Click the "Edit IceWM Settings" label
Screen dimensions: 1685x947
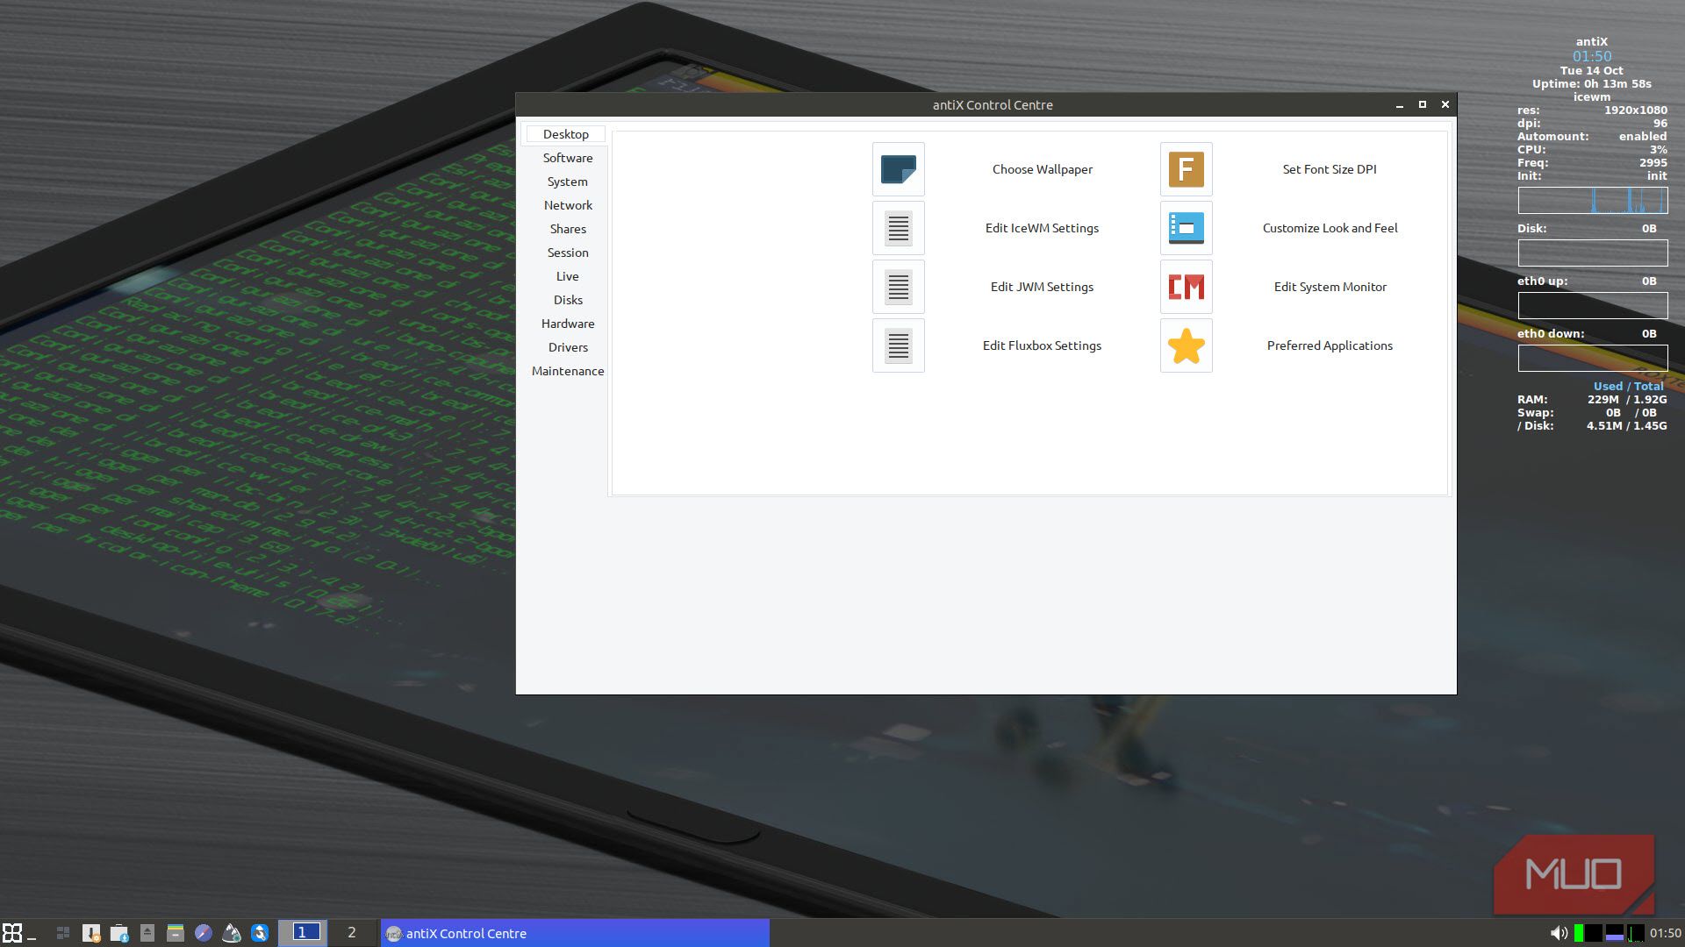coord(1042,228)
